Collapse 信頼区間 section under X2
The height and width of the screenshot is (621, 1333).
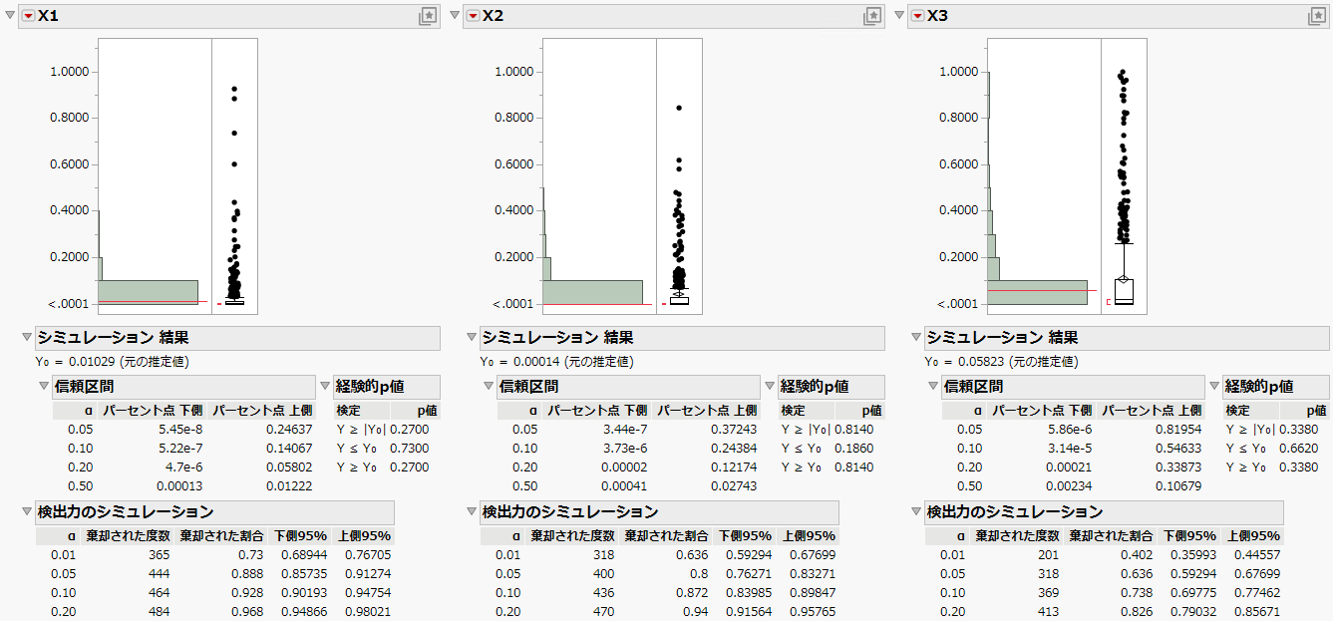[488, 387]
